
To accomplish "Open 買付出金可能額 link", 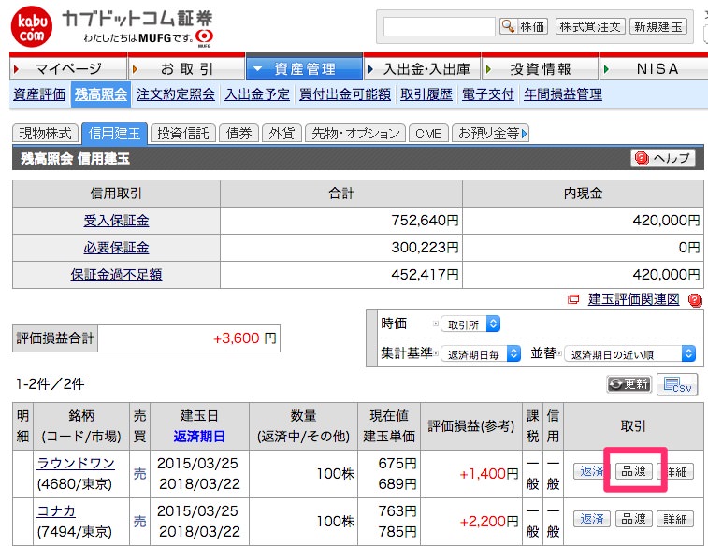I will coord(345,94).
